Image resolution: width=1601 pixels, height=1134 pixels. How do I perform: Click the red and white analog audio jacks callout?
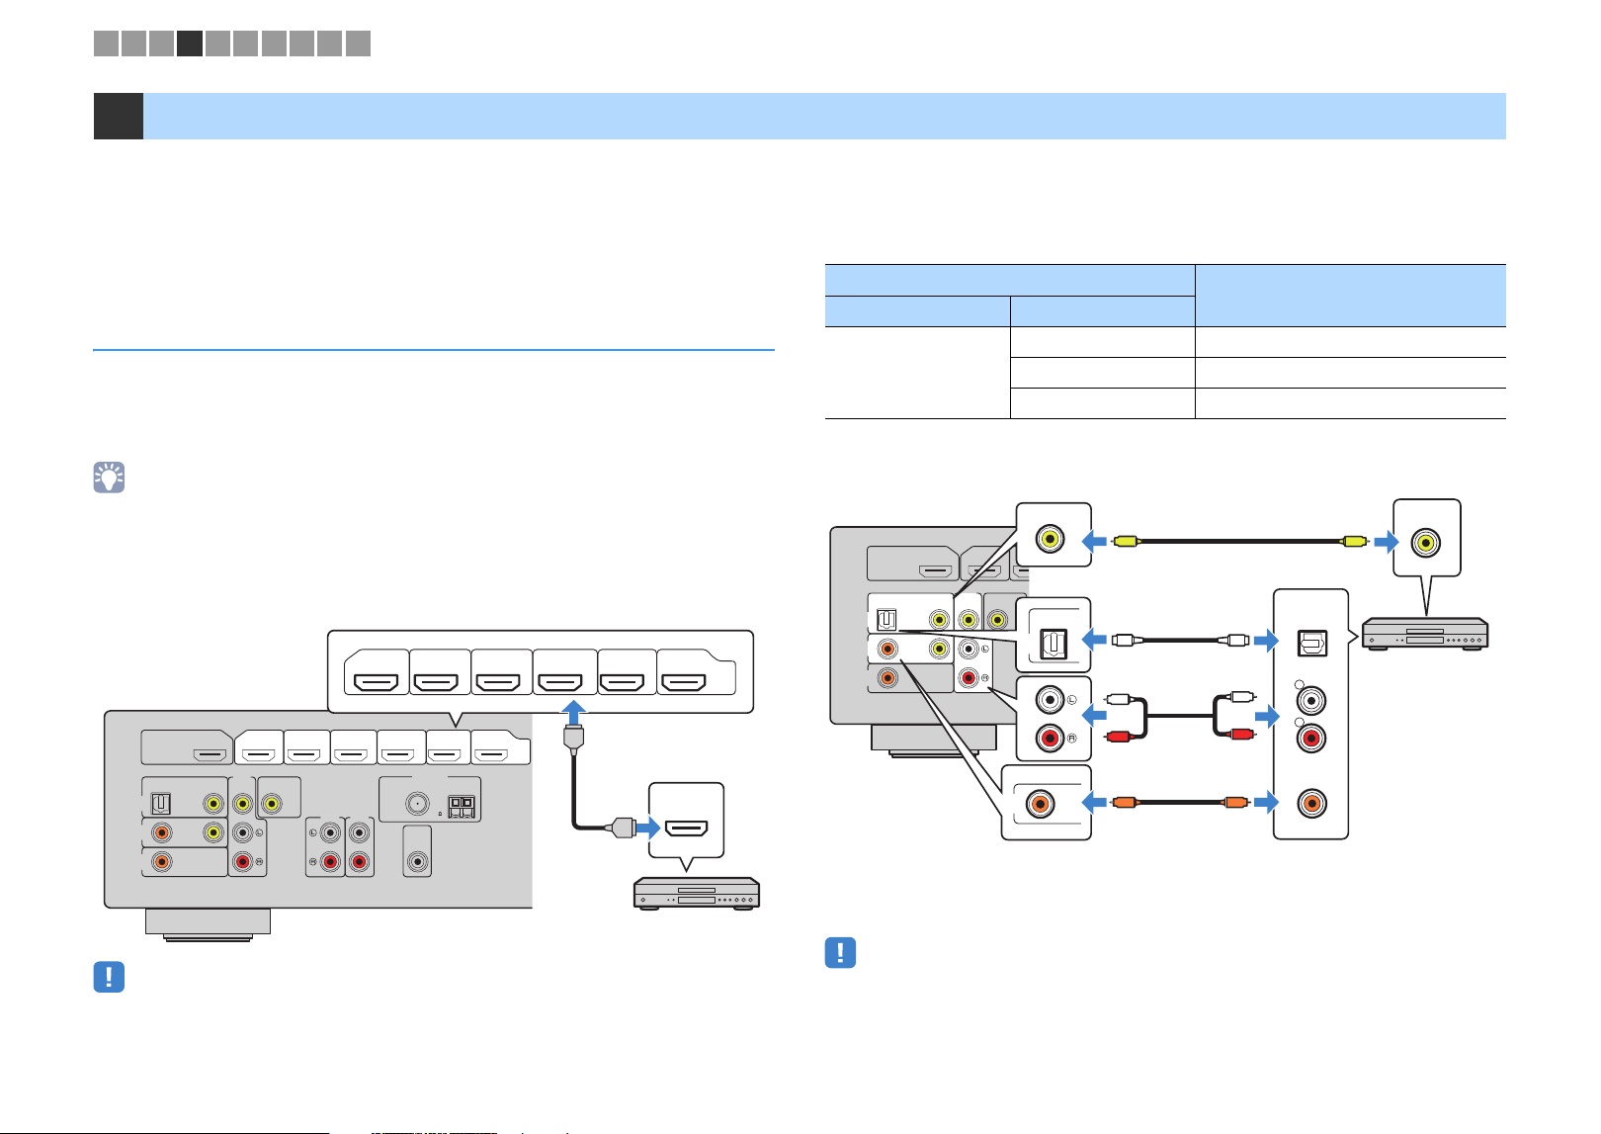[1054, 719]
